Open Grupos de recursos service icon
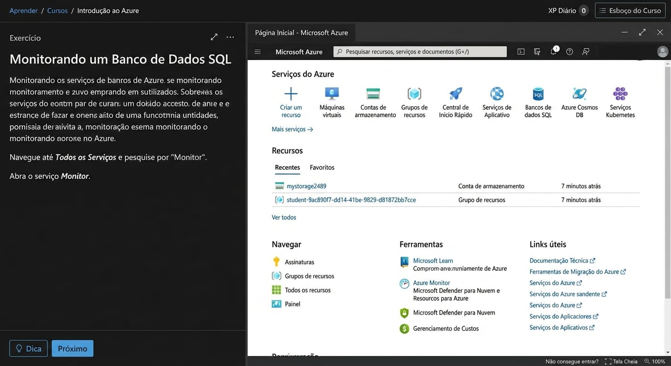Viewport: 671px width, 366px height. 414,93
